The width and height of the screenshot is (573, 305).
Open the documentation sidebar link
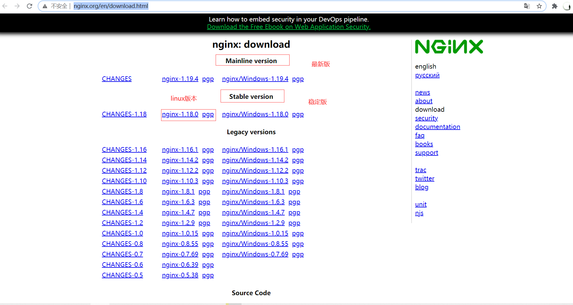point(437,127)
